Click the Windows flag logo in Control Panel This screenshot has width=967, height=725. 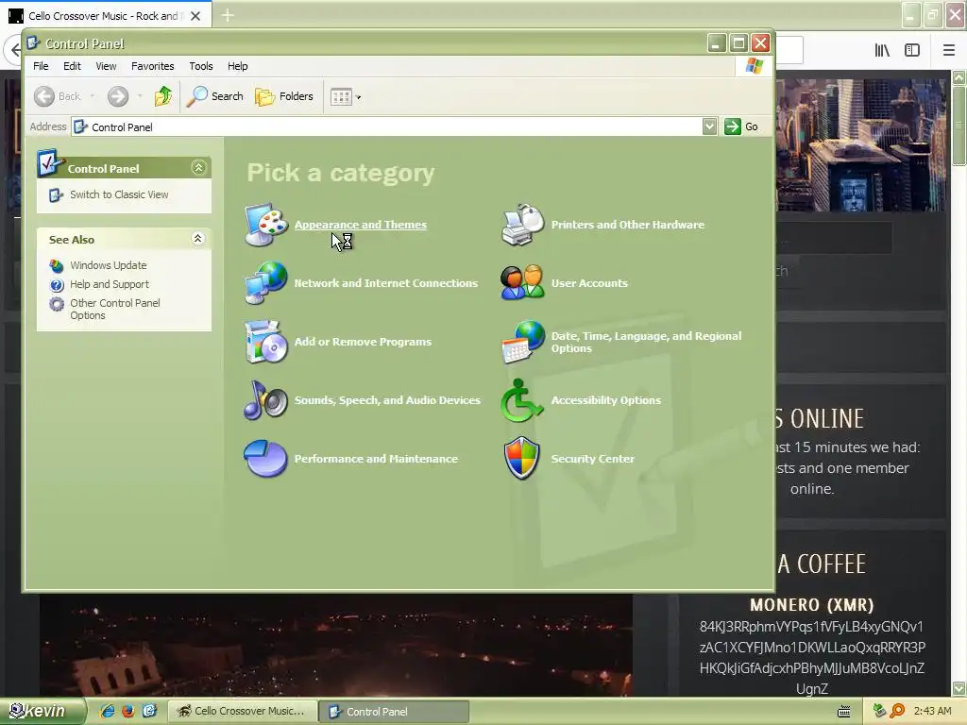[755, 66]
